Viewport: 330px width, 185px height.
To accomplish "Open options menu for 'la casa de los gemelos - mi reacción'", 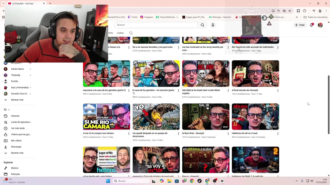I will (x=178, y=90).
